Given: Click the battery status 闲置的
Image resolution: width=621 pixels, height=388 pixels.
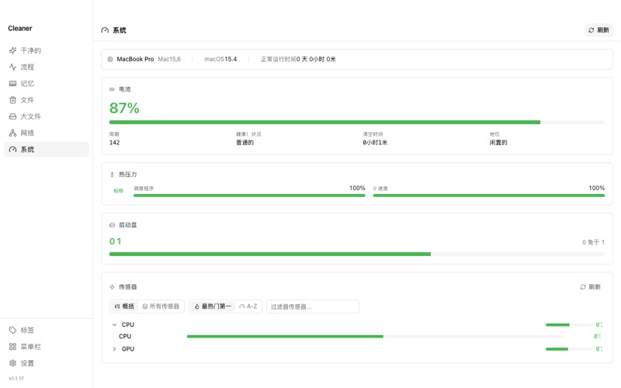Looking at the screenshot, I should click(x=498, y=143).
